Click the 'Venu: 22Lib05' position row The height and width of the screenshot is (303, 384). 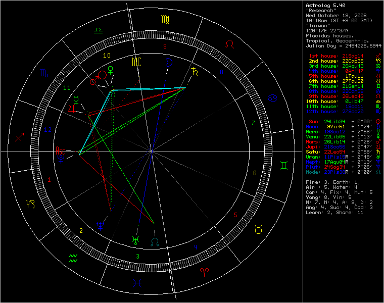(344, 137)
